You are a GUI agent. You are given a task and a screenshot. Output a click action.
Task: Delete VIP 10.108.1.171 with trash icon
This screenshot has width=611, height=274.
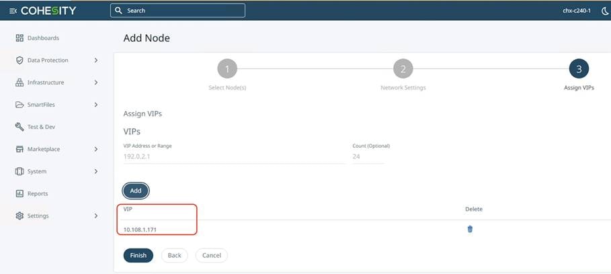(470, 229)
